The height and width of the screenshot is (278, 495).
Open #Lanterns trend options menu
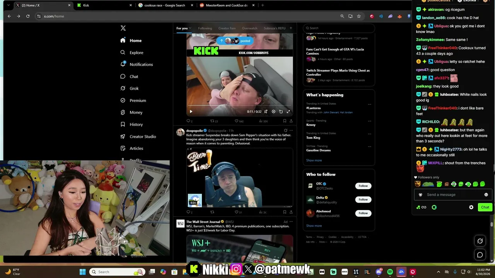pyautogui.click(x=369, y=104)
